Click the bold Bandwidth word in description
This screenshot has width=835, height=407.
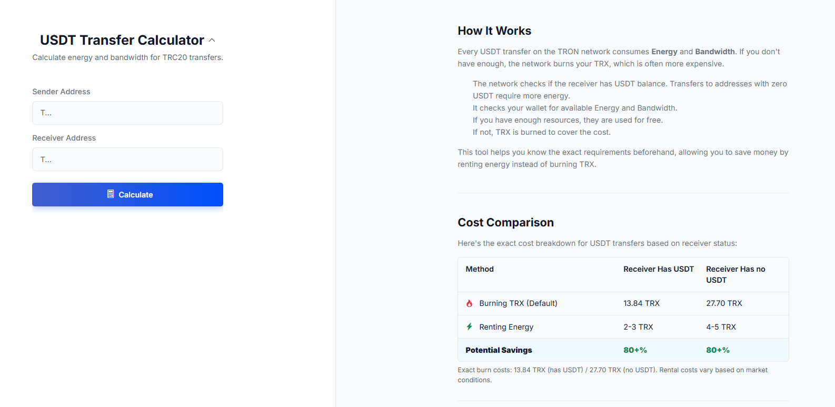click(x=714, y=52)
